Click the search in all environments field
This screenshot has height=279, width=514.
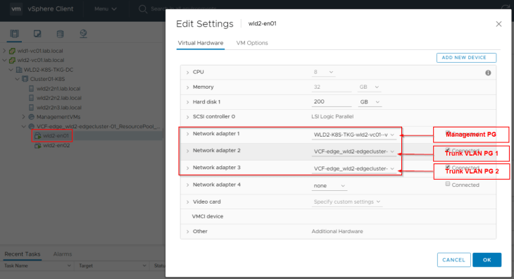tap(184, 9)
